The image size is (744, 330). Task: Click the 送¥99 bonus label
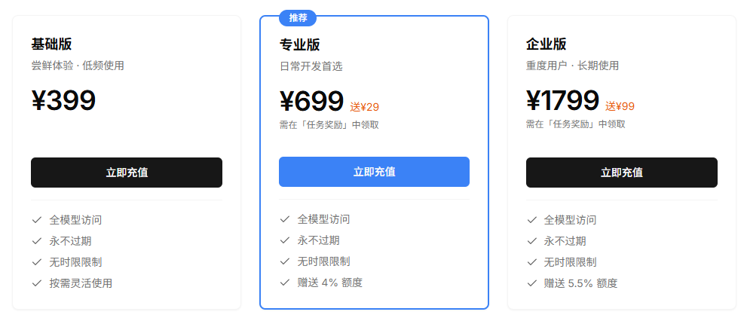point(620,107)
